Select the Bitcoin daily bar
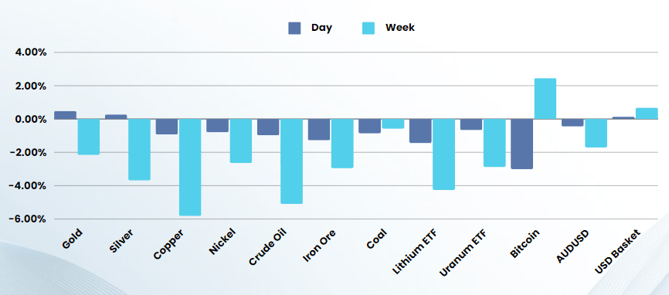The image size is (669, 295). point(521,144)
